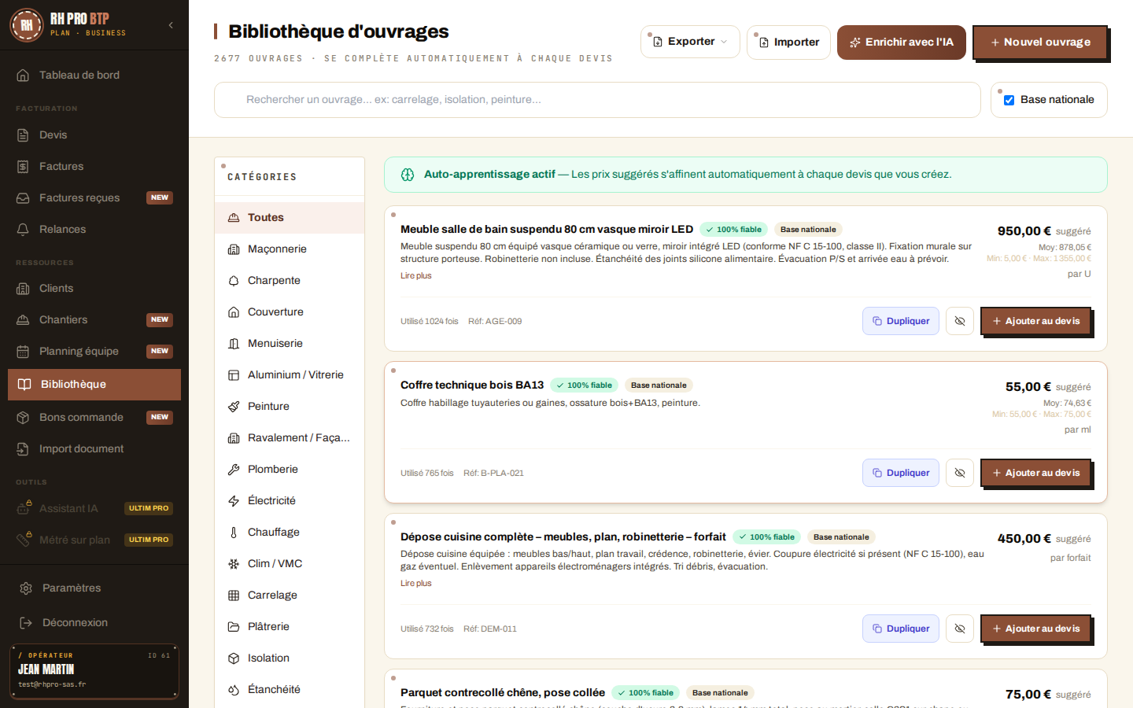Viewport: 1133px width, 708px height.
Task: Go to Devis in the sidebar
Action: tap(94, 135)
